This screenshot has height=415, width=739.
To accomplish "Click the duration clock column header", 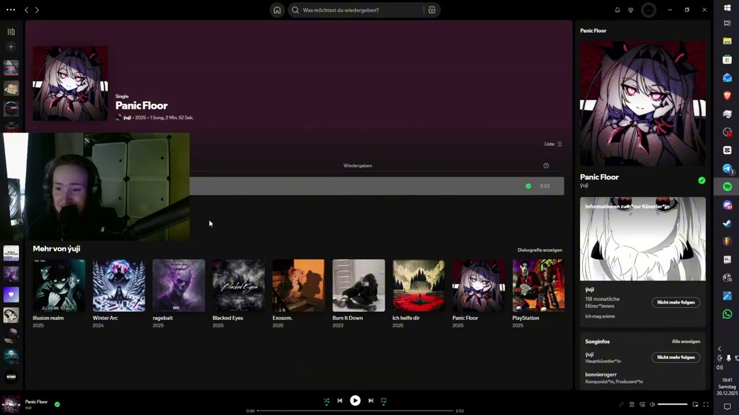I will 546,165.
